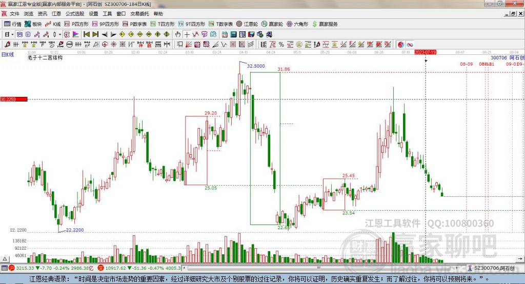The width and height of the screenshot is (525, 284).
Task: Click the 深 Shenzhen index status entry
Action: point(139,268)
